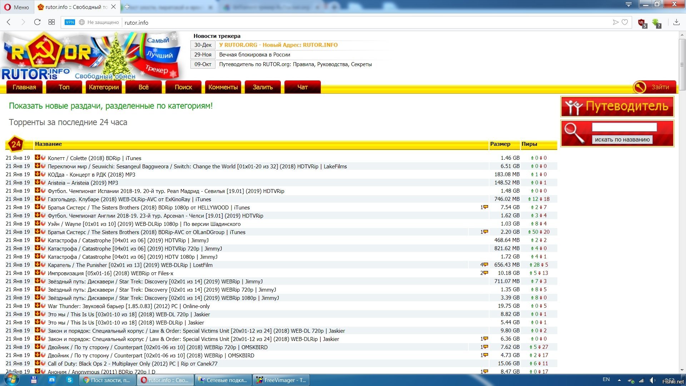The image size is (686, 386).
Task: Click the reload page icon
Action: point(37,22)
